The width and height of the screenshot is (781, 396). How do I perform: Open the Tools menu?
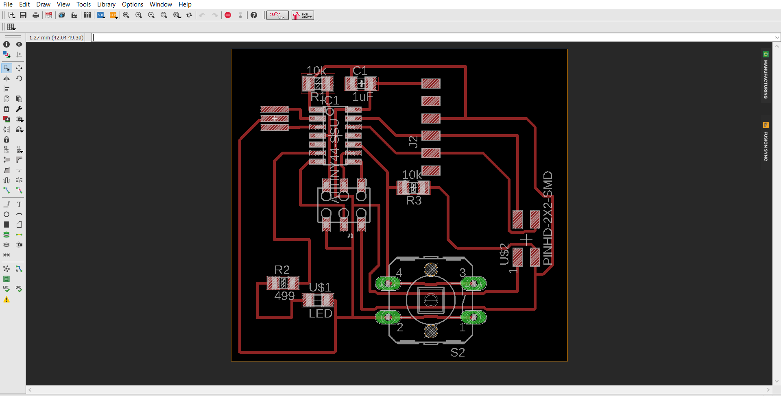tap(83, 4)
